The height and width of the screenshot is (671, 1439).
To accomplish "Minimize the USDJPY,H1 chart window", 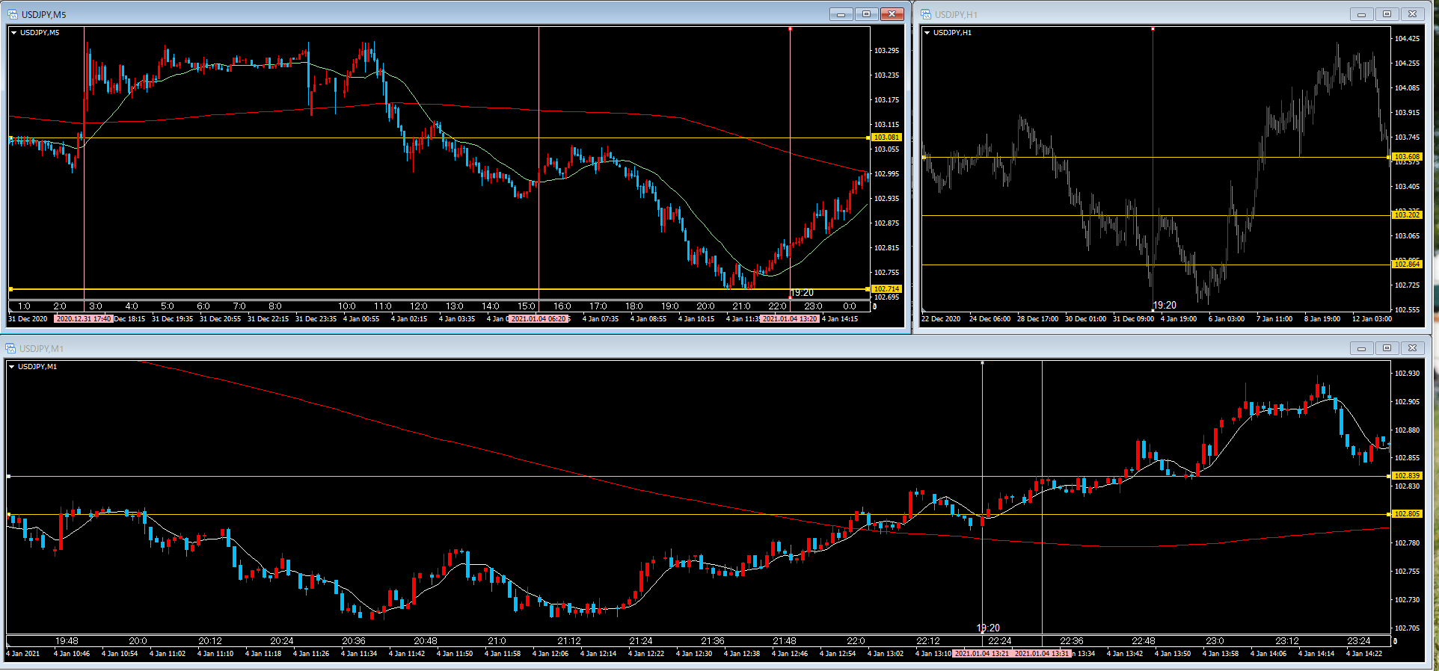I will click(x=1361, y=14).
